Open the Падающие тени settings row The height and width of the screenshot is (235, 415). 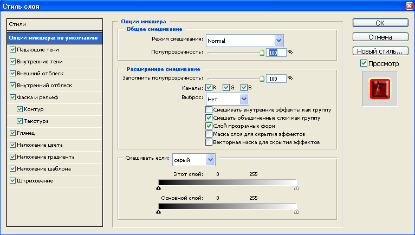pos(55,50)
